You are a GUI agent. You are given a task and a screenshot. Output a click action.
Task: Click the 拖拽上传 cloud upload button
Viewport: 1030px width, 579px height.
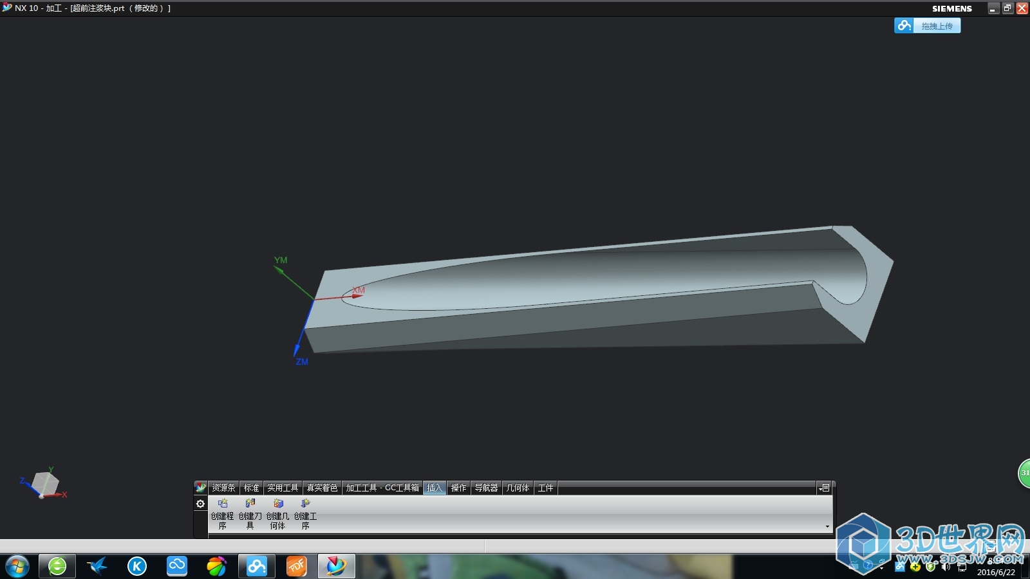pyautogui.click(x=927, y=26)
